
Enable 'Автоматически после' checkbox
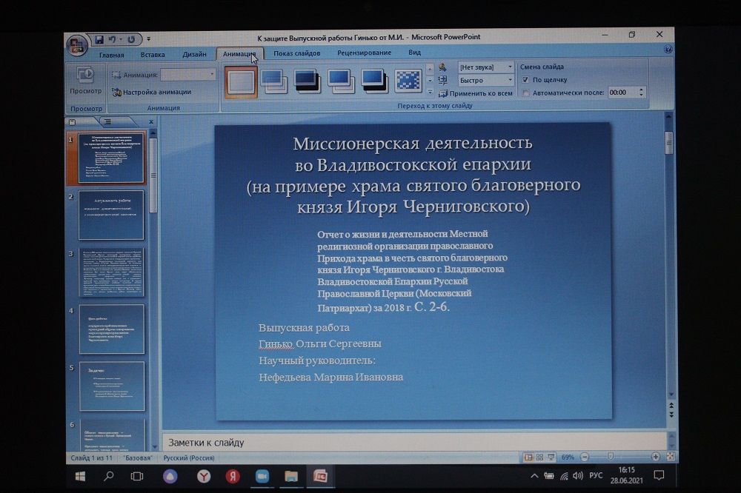click(526, 93)
